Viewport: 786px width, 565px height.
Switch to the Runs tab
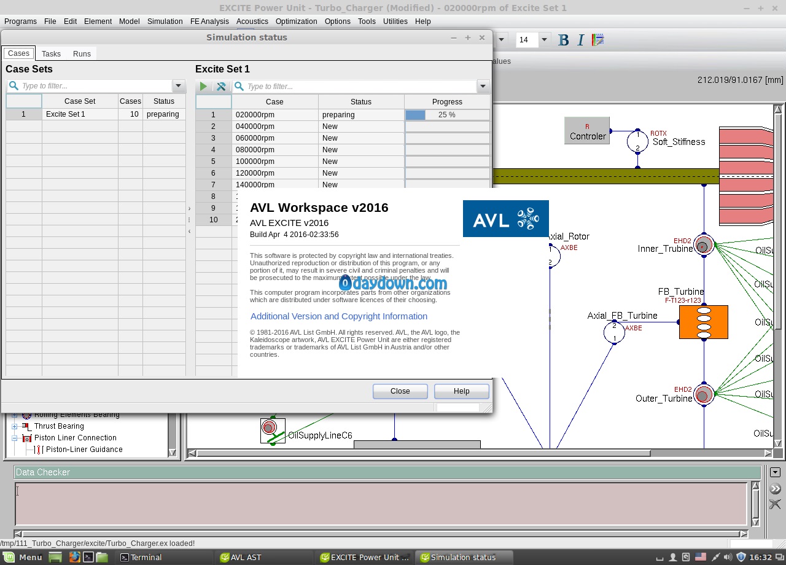(82, 54)
